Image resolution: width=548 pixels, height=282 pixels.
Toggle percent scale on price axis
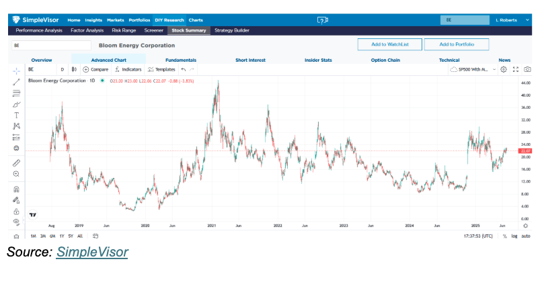(x=505, y=236)
